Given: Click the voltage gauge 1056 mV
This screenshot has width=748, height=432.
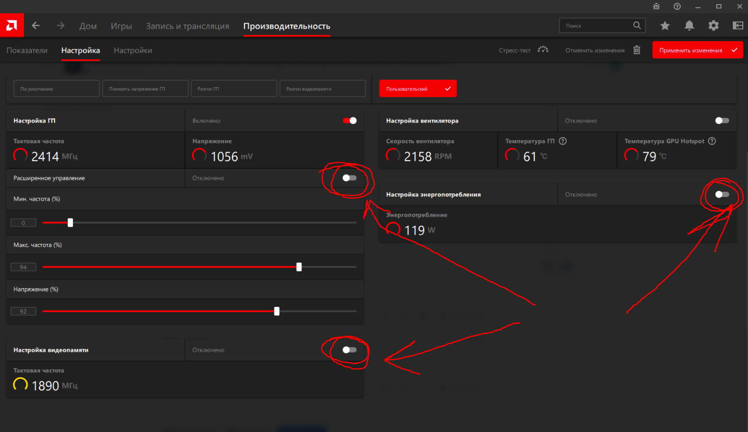Looking at the screenshot, I should (x=200, y=155).
